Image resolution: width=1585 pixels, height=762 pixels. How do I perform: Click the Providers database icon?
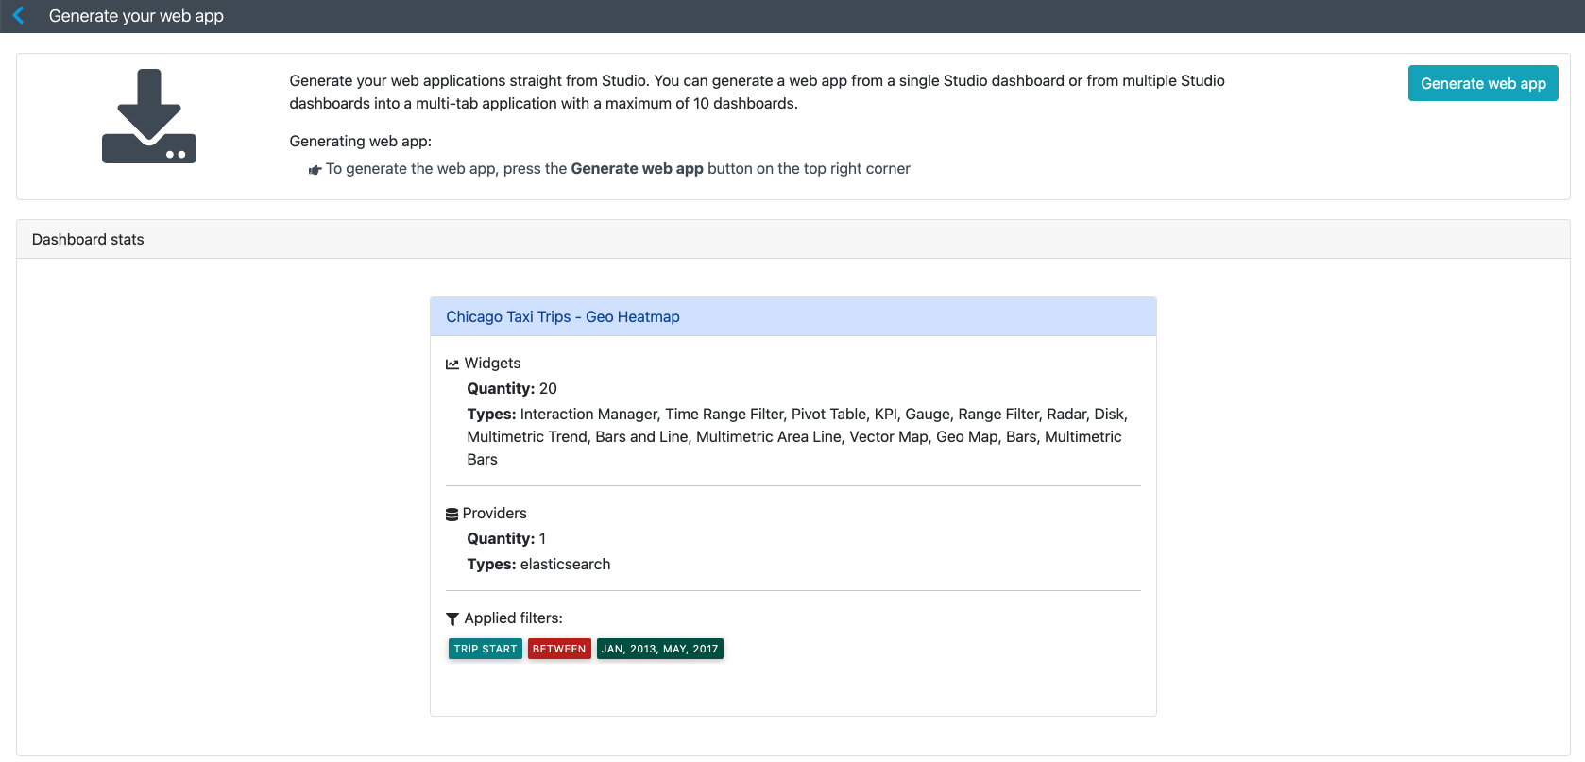pos(452,515)
